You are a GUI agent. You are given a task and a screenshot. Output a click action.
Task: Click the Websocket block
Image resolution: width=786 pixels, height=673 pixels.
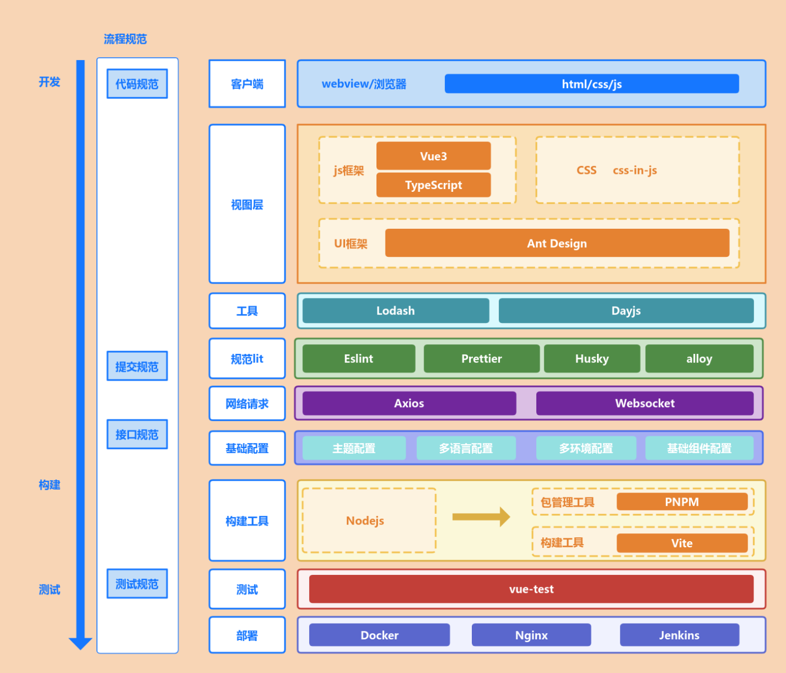[645, 403]
